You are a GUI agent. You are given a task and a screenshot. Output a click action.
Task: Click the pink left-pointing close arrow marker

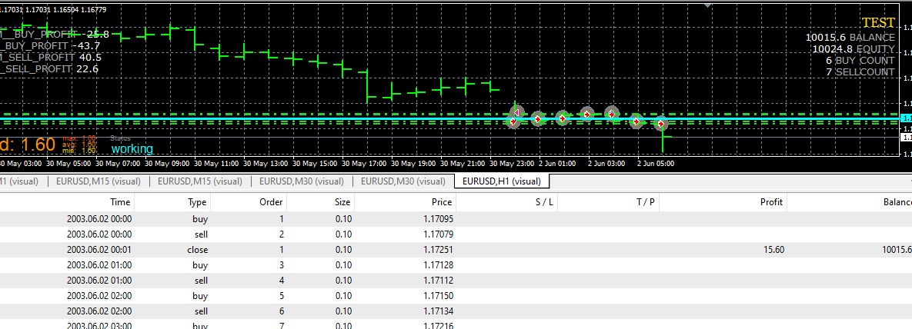pos(516,112)
